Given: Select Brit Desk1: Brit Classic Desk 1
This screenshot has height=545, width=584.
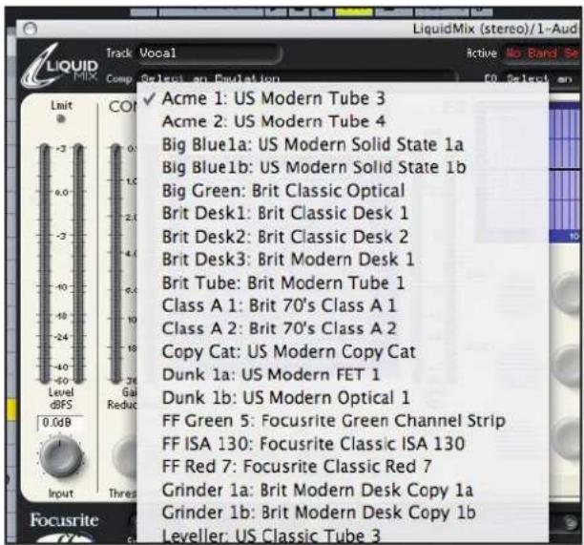Looking at the screenshot, I should point(343,214).
